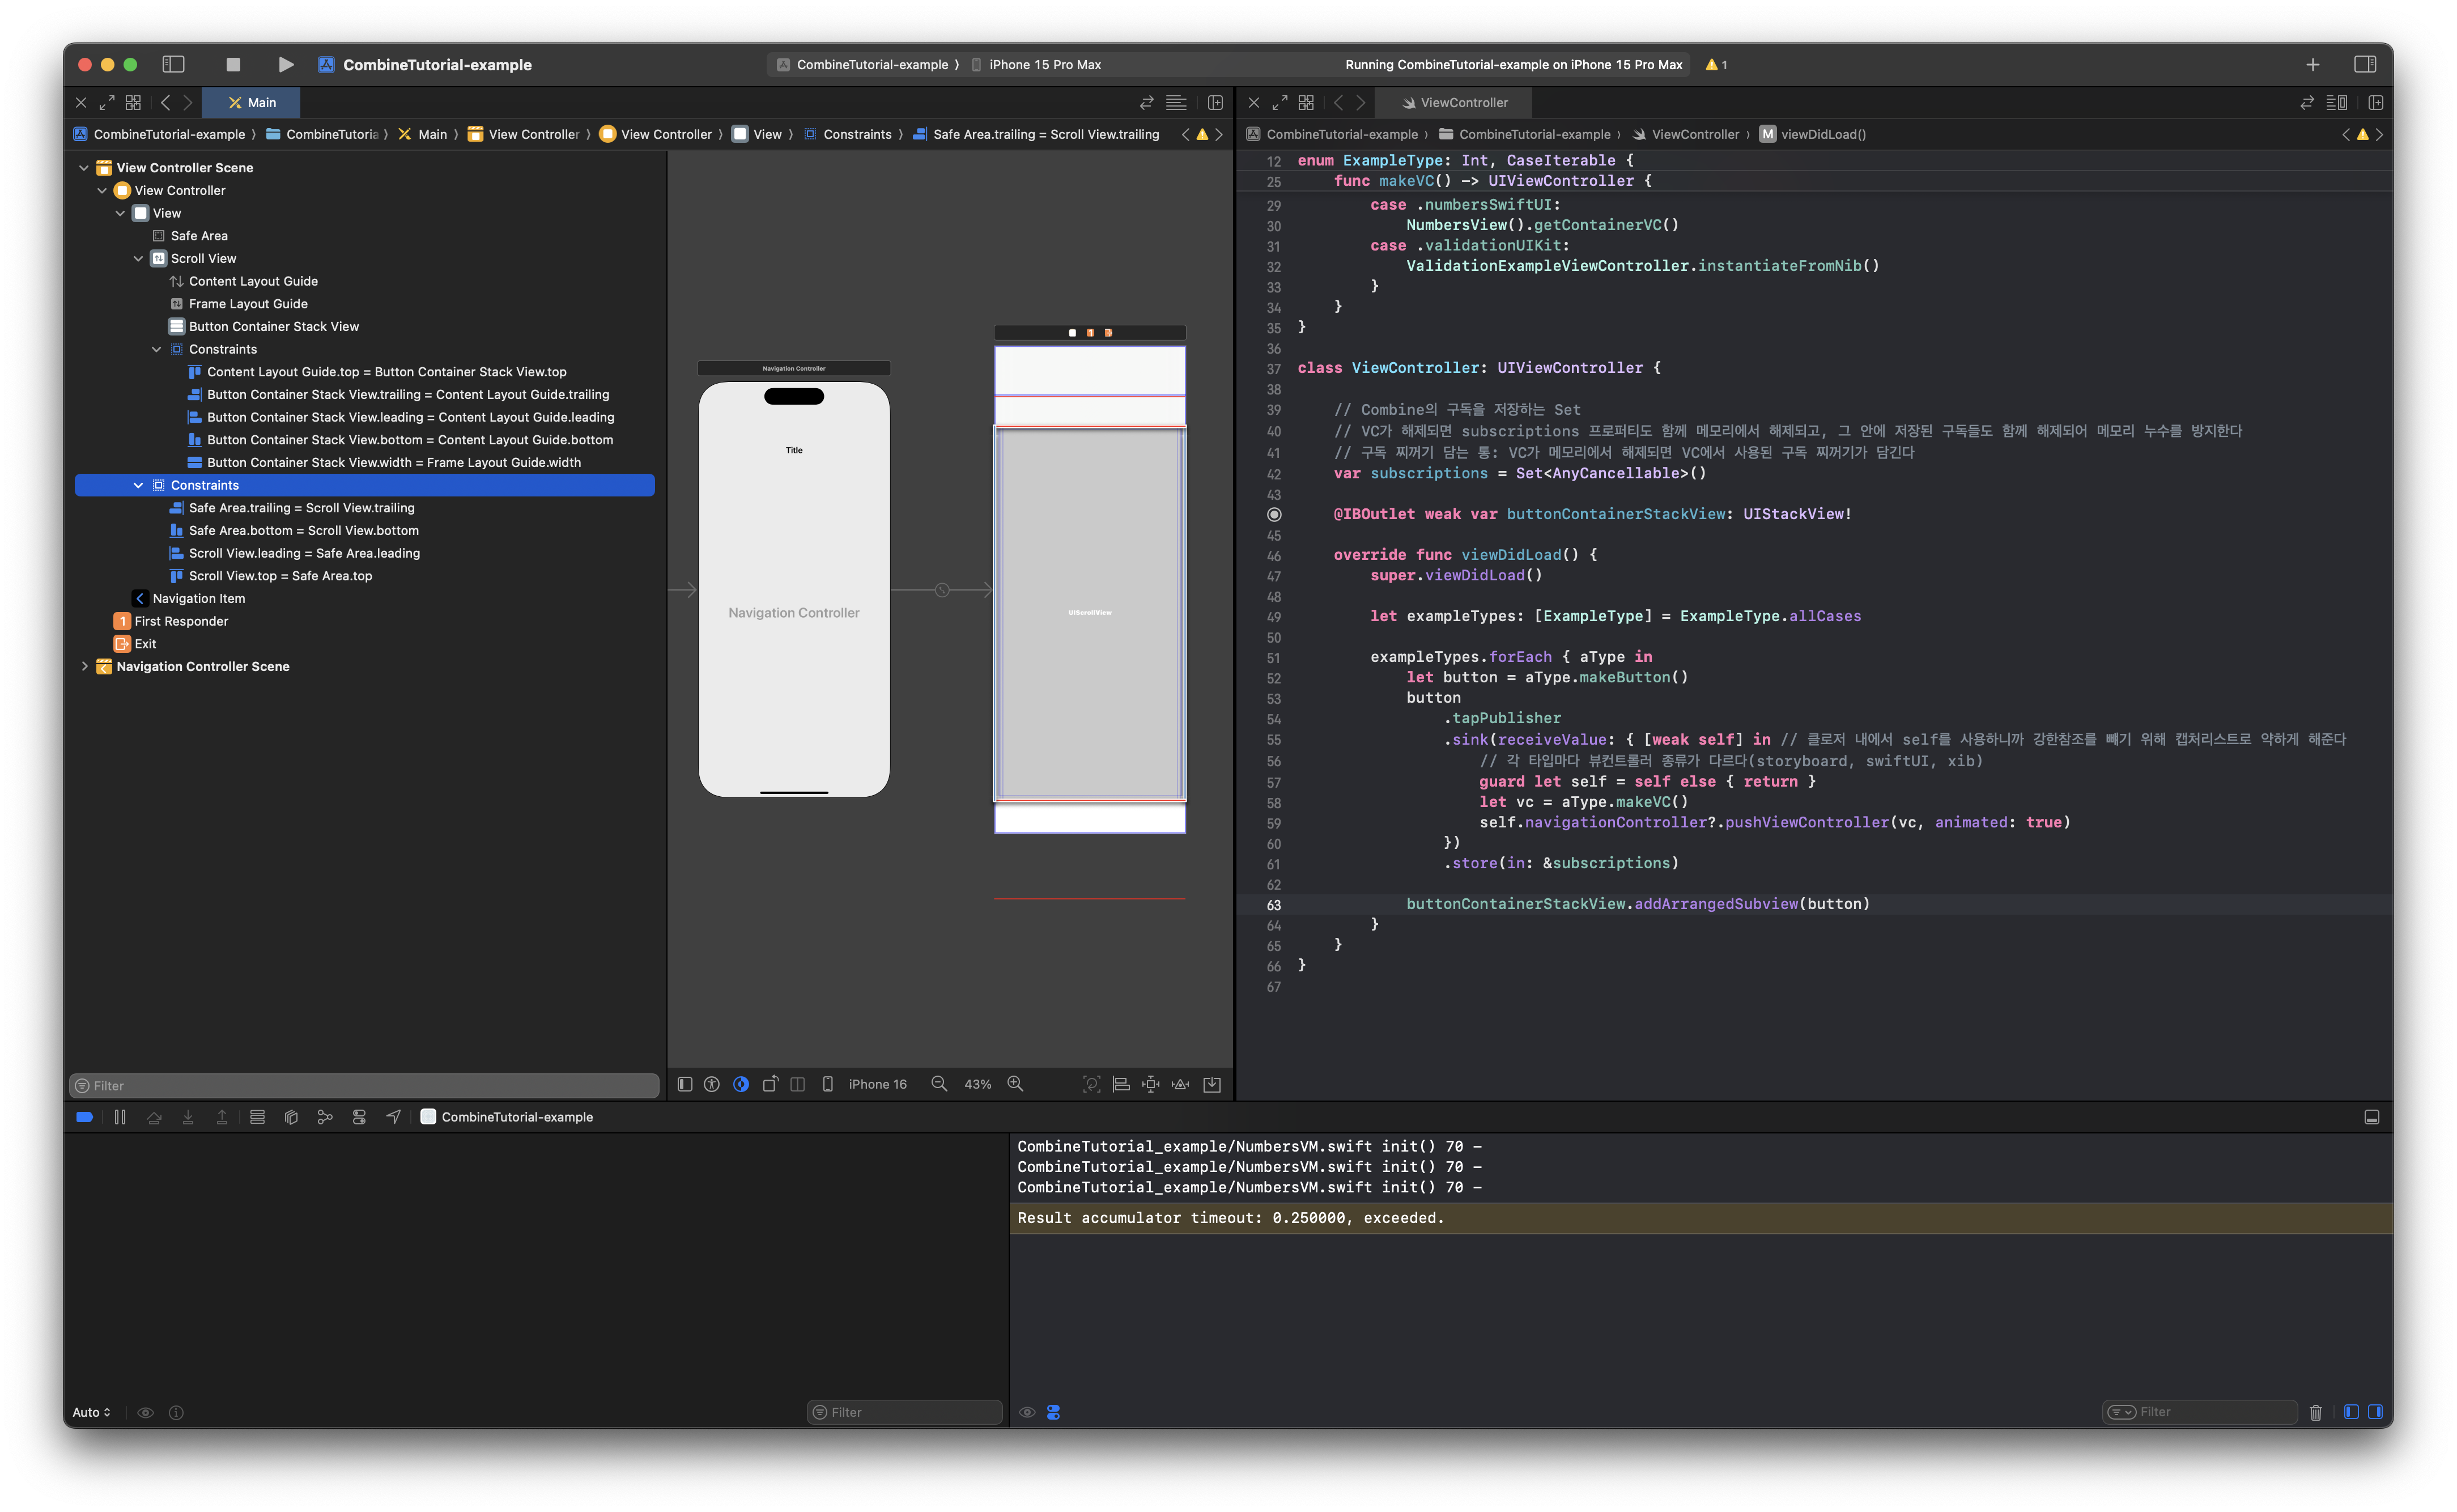This screenshot has height=1512, width=2457.
Task: Toggle the navigator sidebar in the toolbar
Action: click(173, 64)
